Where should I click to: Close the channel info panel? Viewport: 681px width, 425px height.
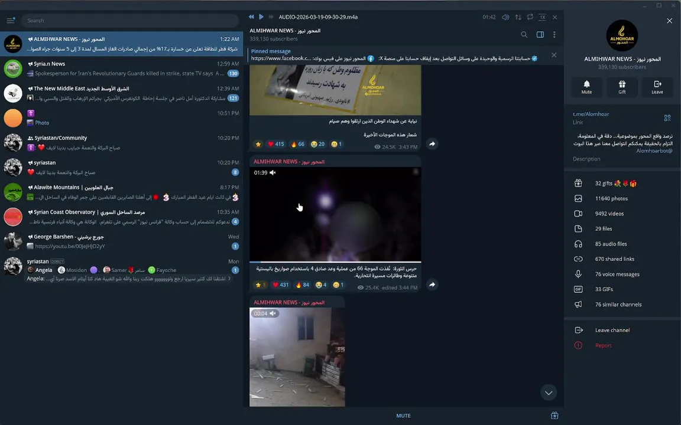(669, 21)
